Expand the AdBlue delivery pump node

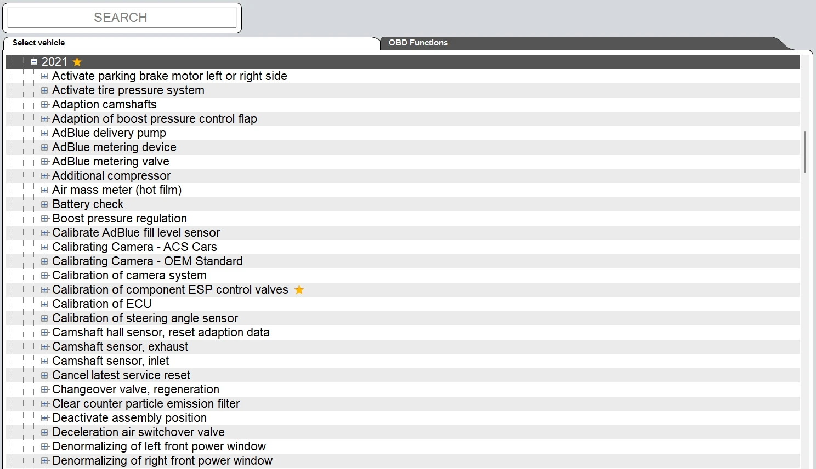44,133
